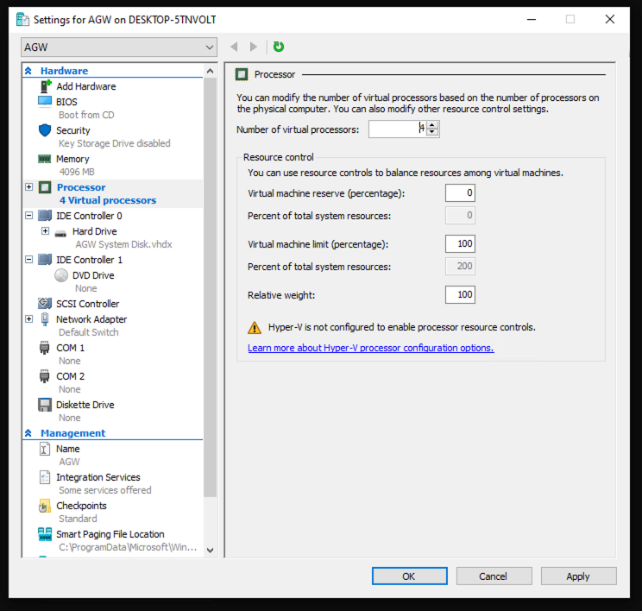Open Integration Services settings

click(x=98, y=477)
